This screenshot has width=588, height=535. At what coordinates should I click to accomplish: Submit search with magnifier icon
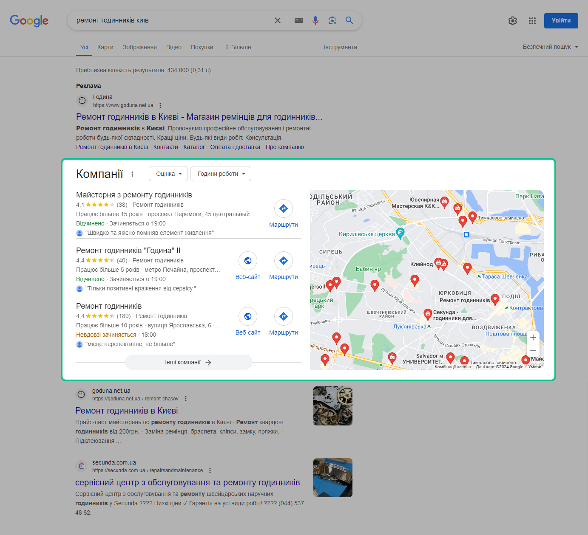pyautogui.click(x=349, y=20)
